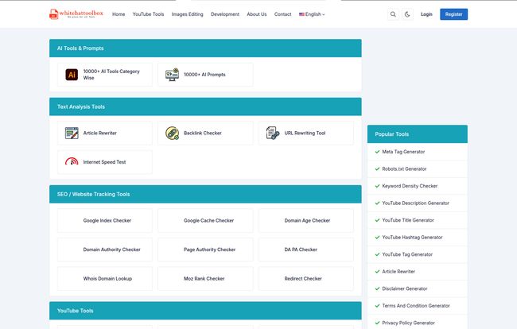Open 10000+ AI Tools Category Wise

click(x=105, y=75)
